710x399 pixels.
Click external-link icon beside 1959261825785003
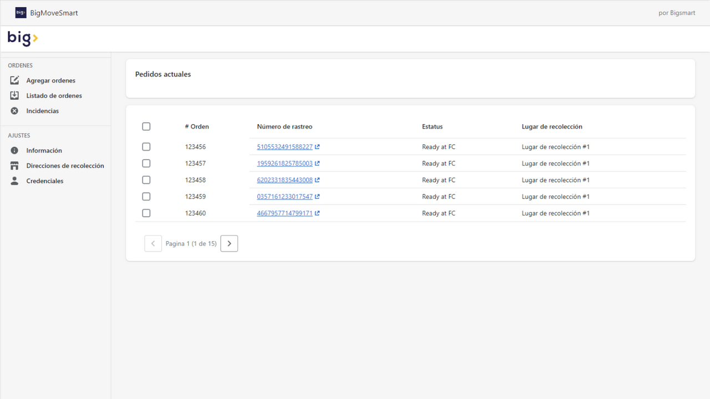[317, 163]
